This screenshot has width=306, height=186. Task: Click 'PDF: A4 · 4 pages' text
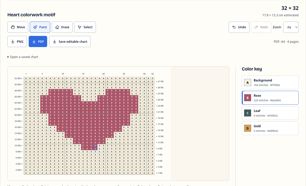pyautogui.click(x=286, y=42)
